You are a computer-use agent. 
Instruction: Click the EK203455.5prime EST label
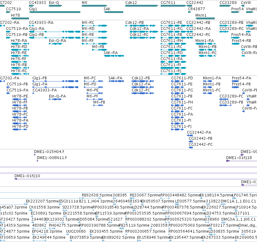pyautogui.click(x=106, y=231)
